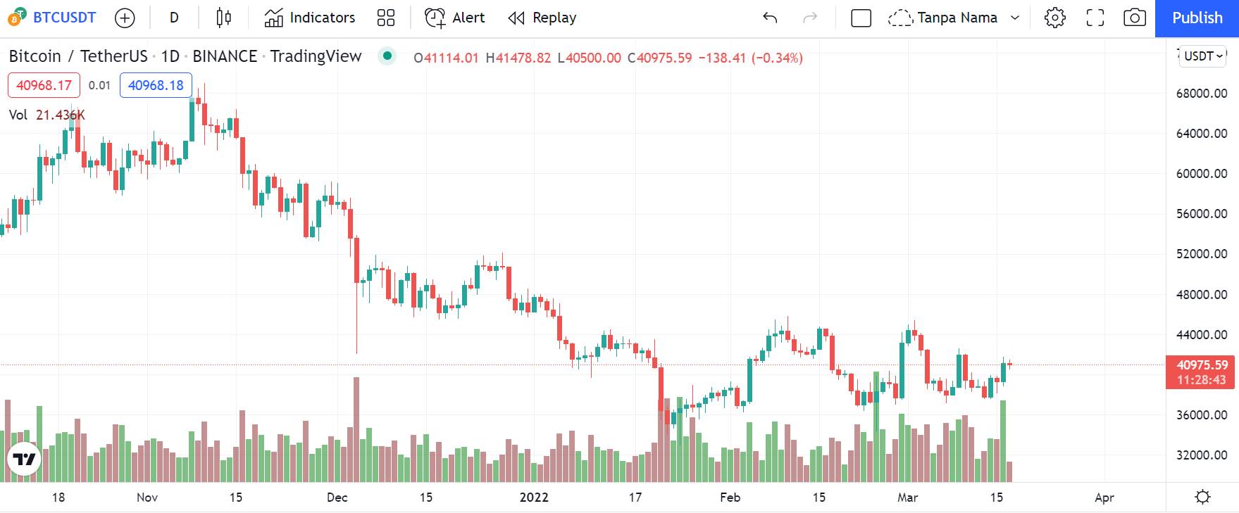Open the USDT currency dropdown
The image size is (1239, 513).
1204,56
